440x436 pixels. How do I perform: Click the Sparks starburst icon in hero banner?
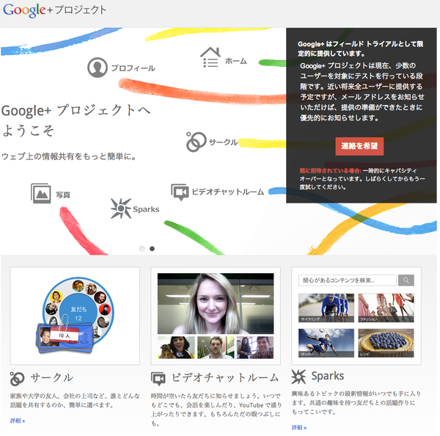(121, 208)
